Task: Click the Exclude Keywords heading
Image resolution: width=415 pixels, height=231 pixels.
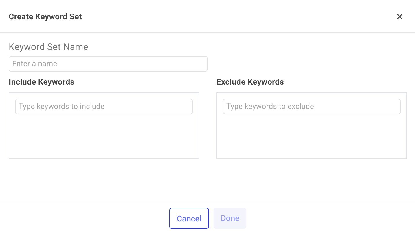Action: point(250,82)
